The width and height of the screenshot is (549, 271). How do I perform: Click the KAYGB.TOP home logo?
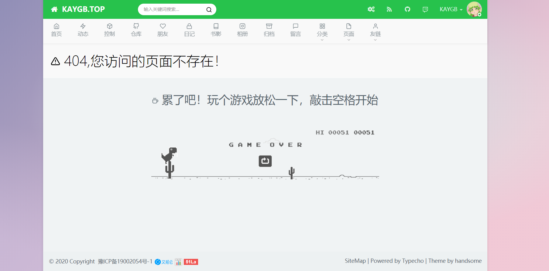pos(78,9)
